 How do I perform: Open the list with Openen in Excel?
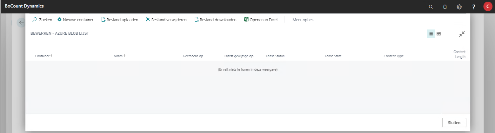(x=261, y=20)
